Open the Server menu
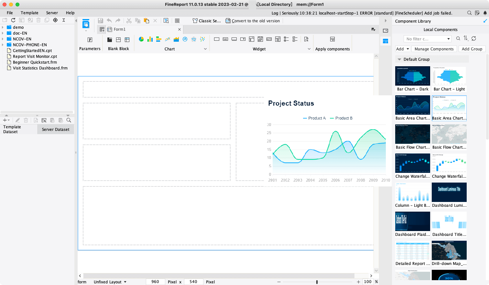Screen dimensions: 489x285 (52, 13)
